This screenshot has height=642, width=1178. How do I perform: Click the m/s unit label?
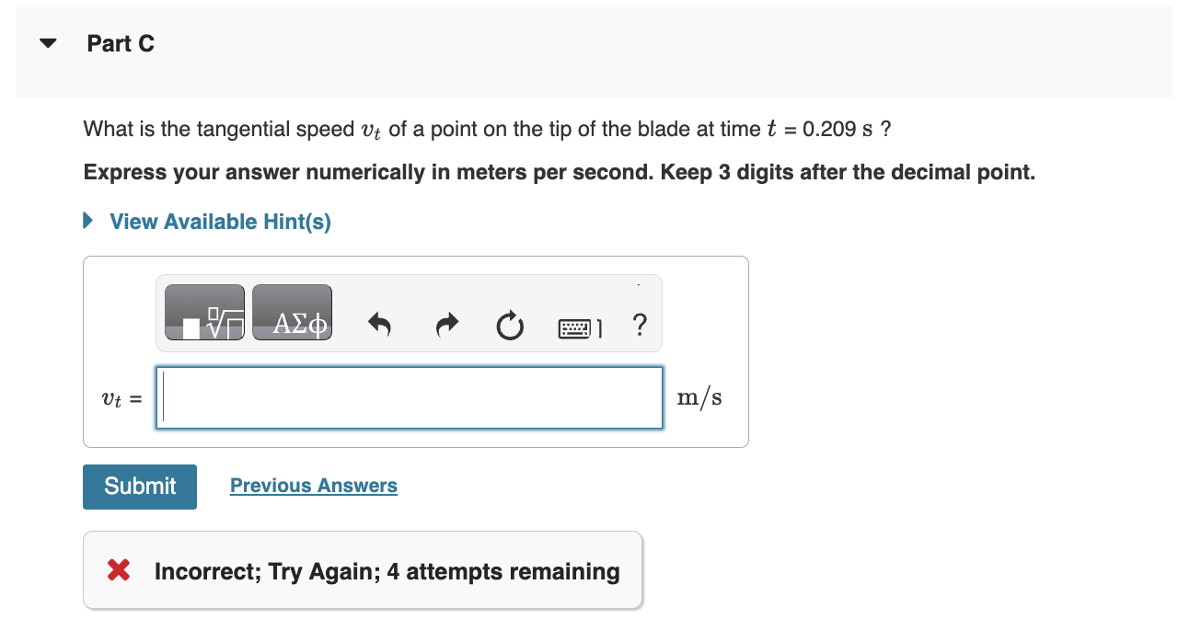click(x=699, y=397)
